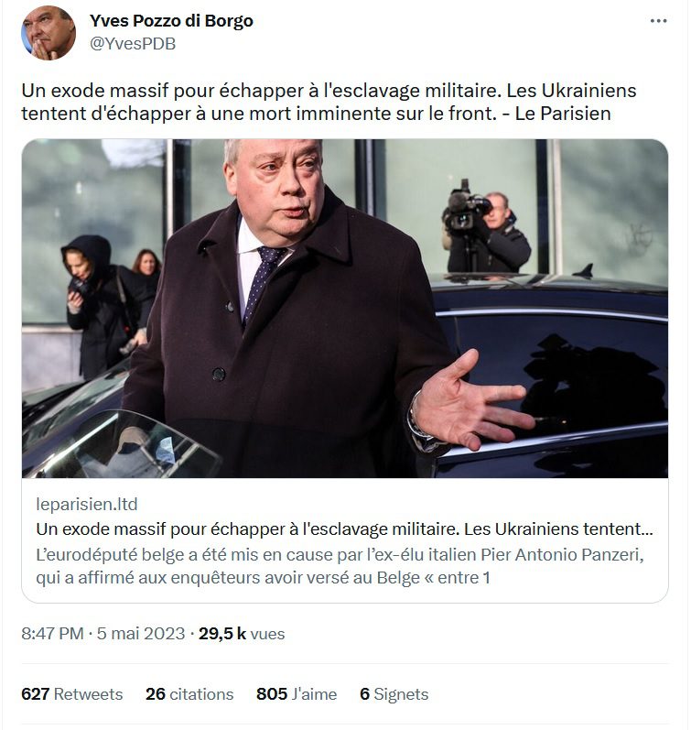Open the 8:47 PM timestamp link
This screenshot has height=730, width=691.
(52, 634)
